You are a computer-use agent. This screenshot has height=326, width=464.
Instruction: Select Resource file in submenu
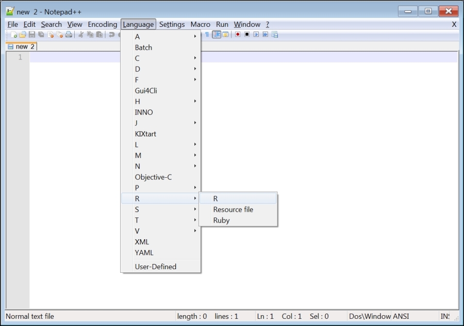(x=238, y=209)
